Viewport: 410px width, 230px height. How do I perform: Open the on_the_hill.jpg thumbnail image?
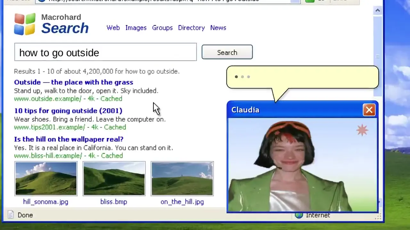click(182, 179)
